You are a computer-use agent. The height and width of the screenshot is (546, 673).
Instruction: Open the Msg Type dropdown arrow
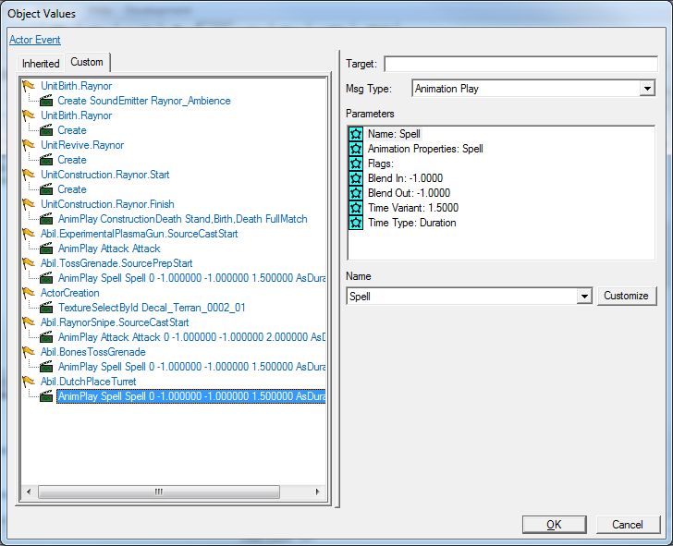(x=647, y=89)
